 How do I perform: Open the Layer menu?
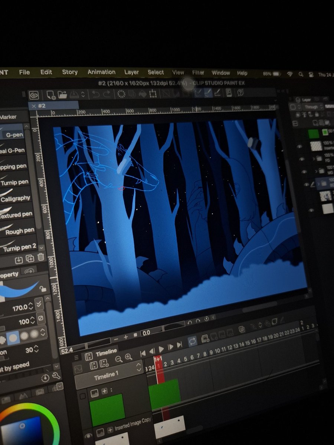[x=131, y=72]
